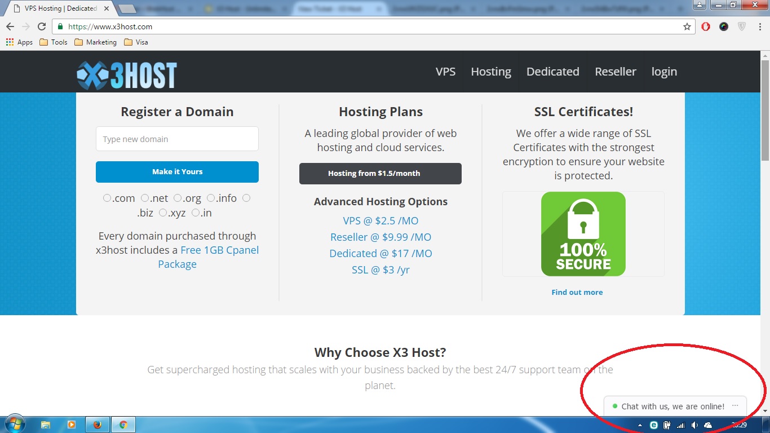Open the login navigation item
This screenshot has width=770, height=433.
point(664,72)
